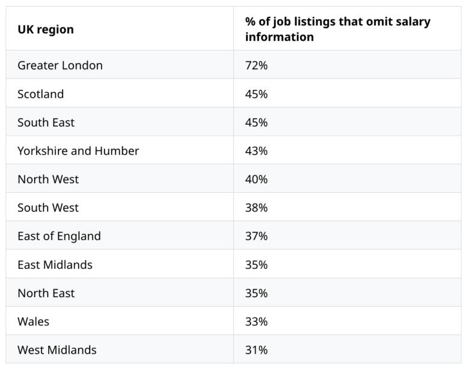Click the 40% value for North West
Image resolution: width=469 pixels, height=368 pixels.
click(x=256, y=179)
